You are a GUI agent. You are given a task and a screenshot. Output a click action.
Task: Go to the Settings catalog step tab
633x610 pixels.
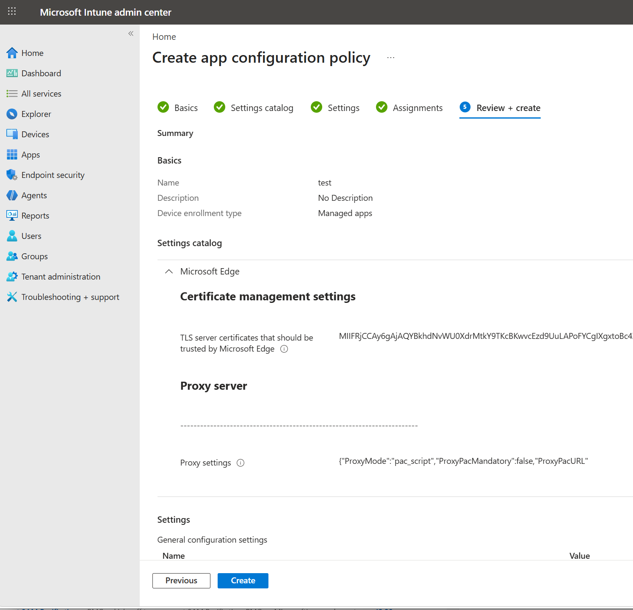coord(253,108)
